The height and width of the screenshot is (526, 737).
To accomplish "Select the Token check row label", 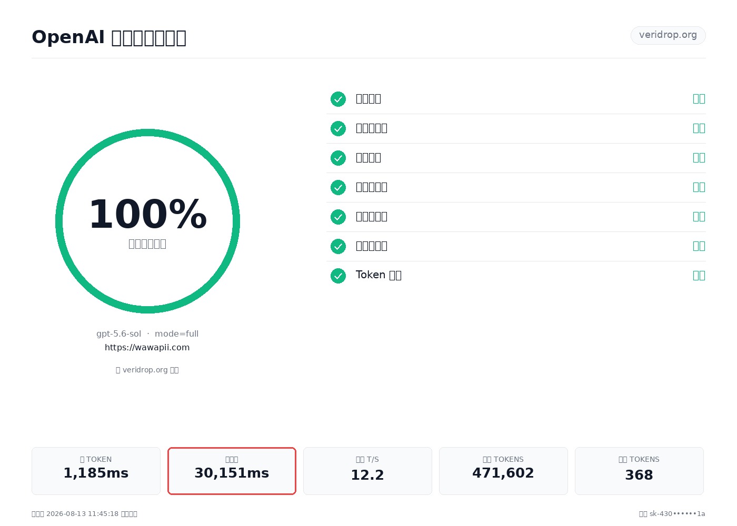I will click(379, 275).
